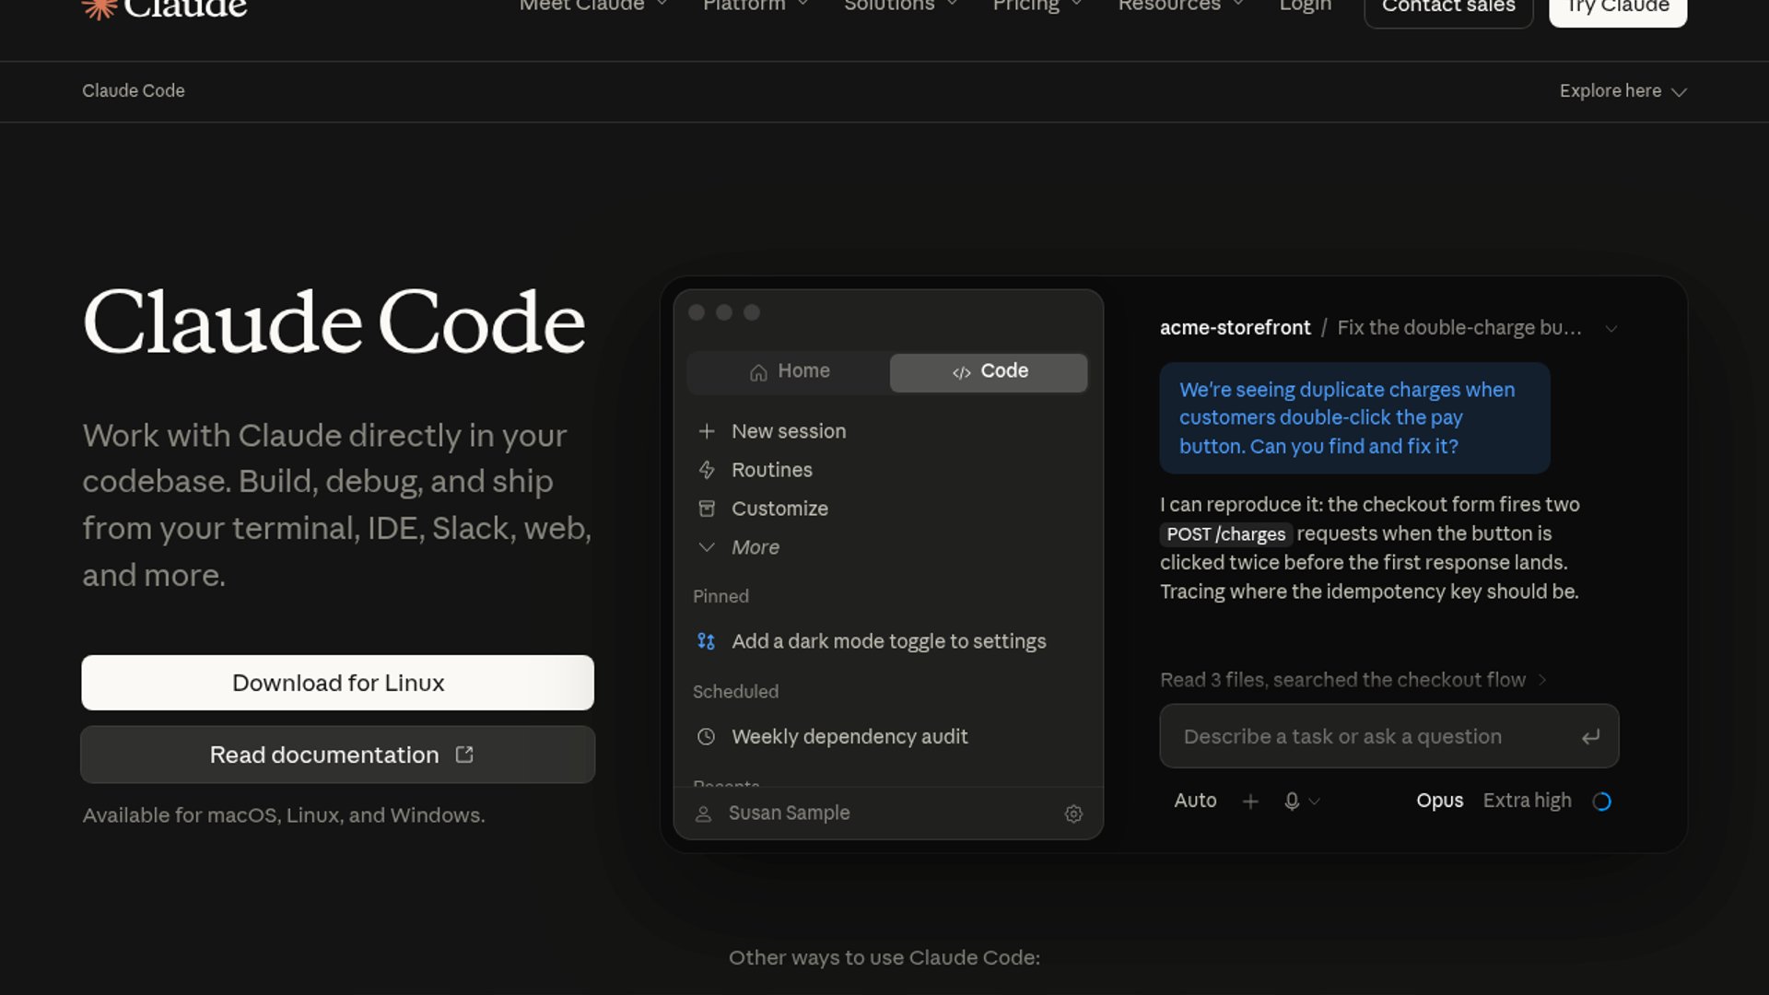Open settings gear icon in sidebar
This screenshot has height=995, width=1769.
point(1073,814)
